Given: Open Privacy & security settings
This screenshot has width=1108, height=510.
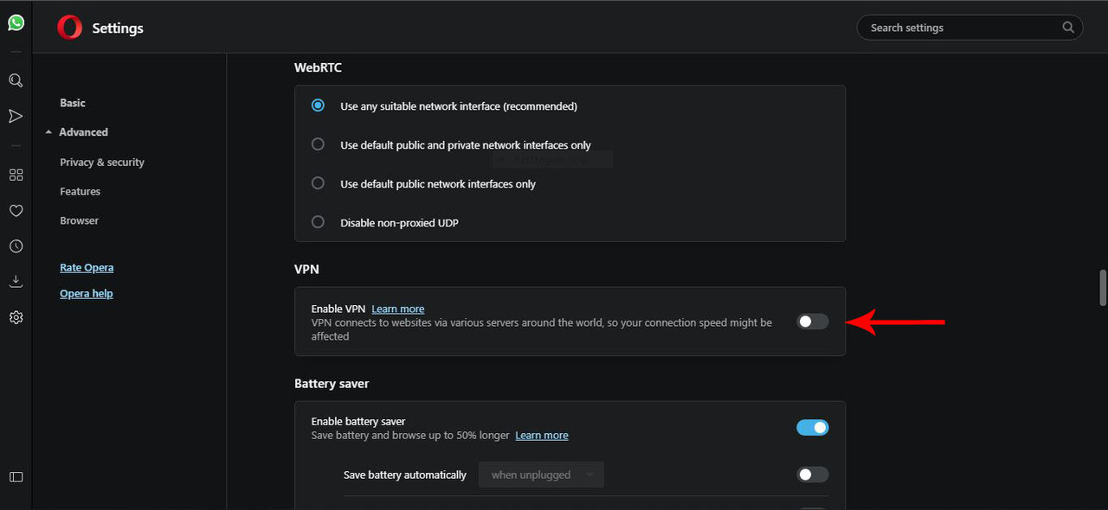Looking at the screenshot, I should [102, 163].
